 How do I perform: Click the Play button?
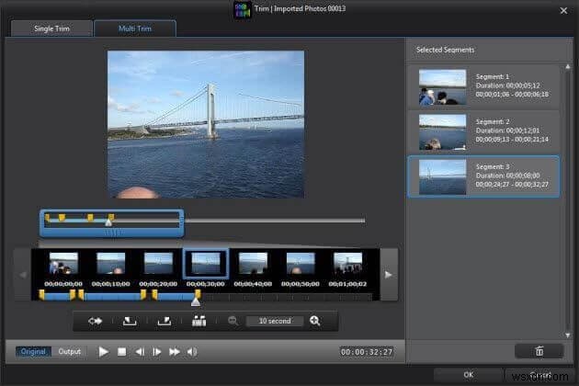click(x=103, y=352)
